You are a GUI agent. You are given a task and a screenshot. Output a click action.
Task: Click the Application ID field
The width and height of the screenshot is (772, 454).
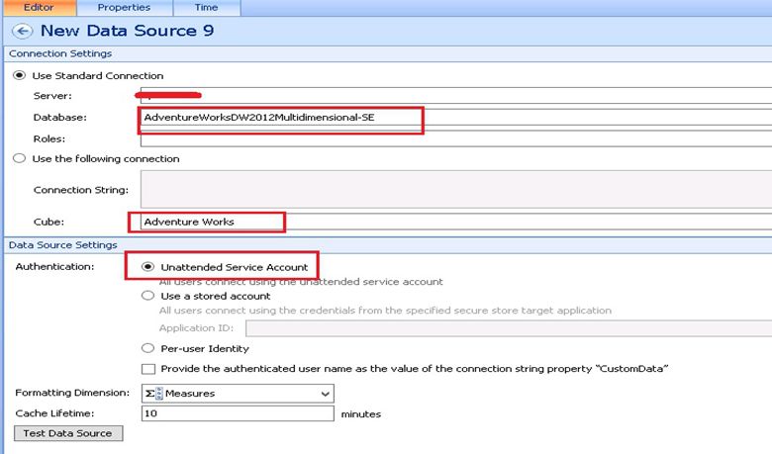[x=509, y=328]
